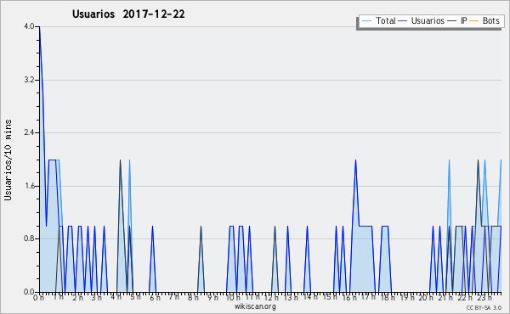Click the Bots orange line swatch in legend
The width and height of the screenshot is (510, 314).
[x=474, y=21]
